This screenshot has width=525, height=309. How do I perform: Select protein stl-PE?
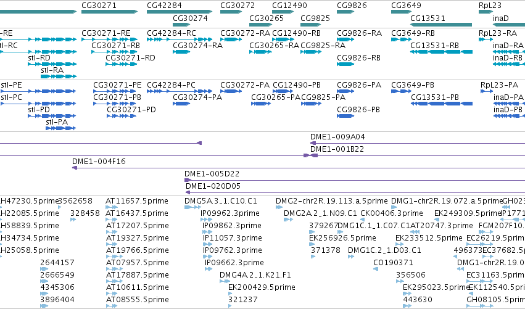pyautogui.click(x=38, y=91)
